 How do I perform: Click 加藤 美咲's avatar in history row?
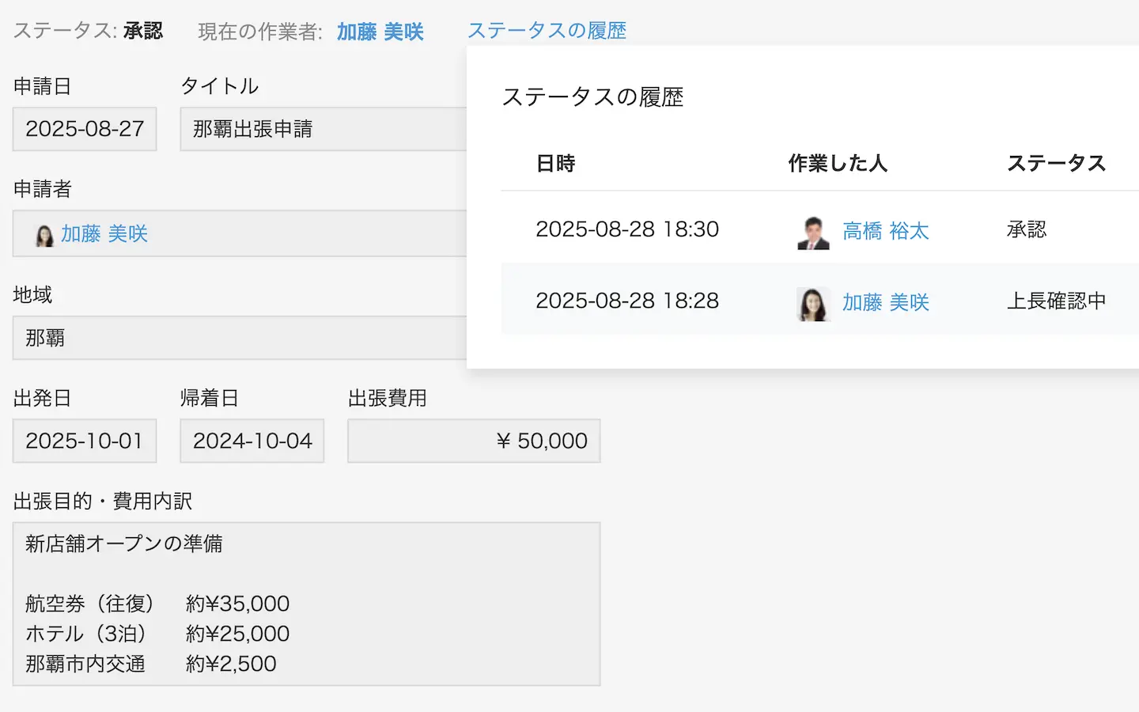pyautogui.click(x=812, y=304)
